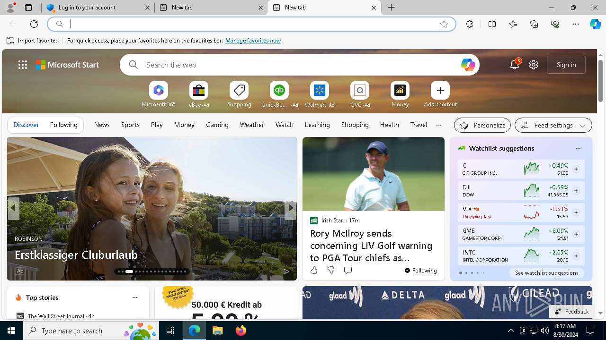Screen dimensions: 606x340
Task: Open the Collections icon
Action: pos(534,24)
